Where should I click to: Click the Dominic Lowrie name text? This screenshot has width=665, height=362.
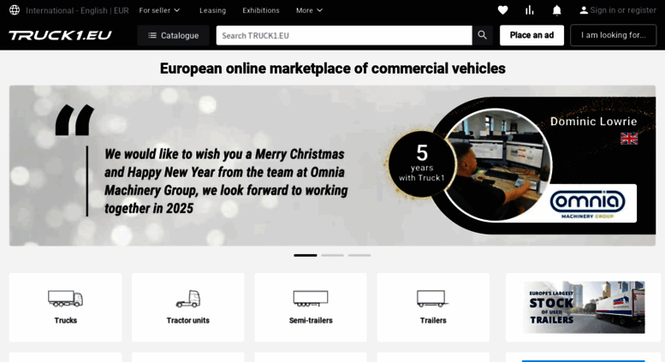pyautogui.click(x=593, y=122)
